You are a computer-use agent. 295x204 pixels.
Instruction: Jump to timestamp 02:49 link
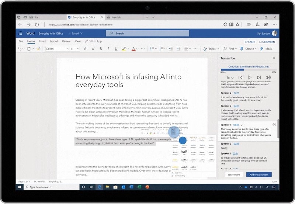236,144
